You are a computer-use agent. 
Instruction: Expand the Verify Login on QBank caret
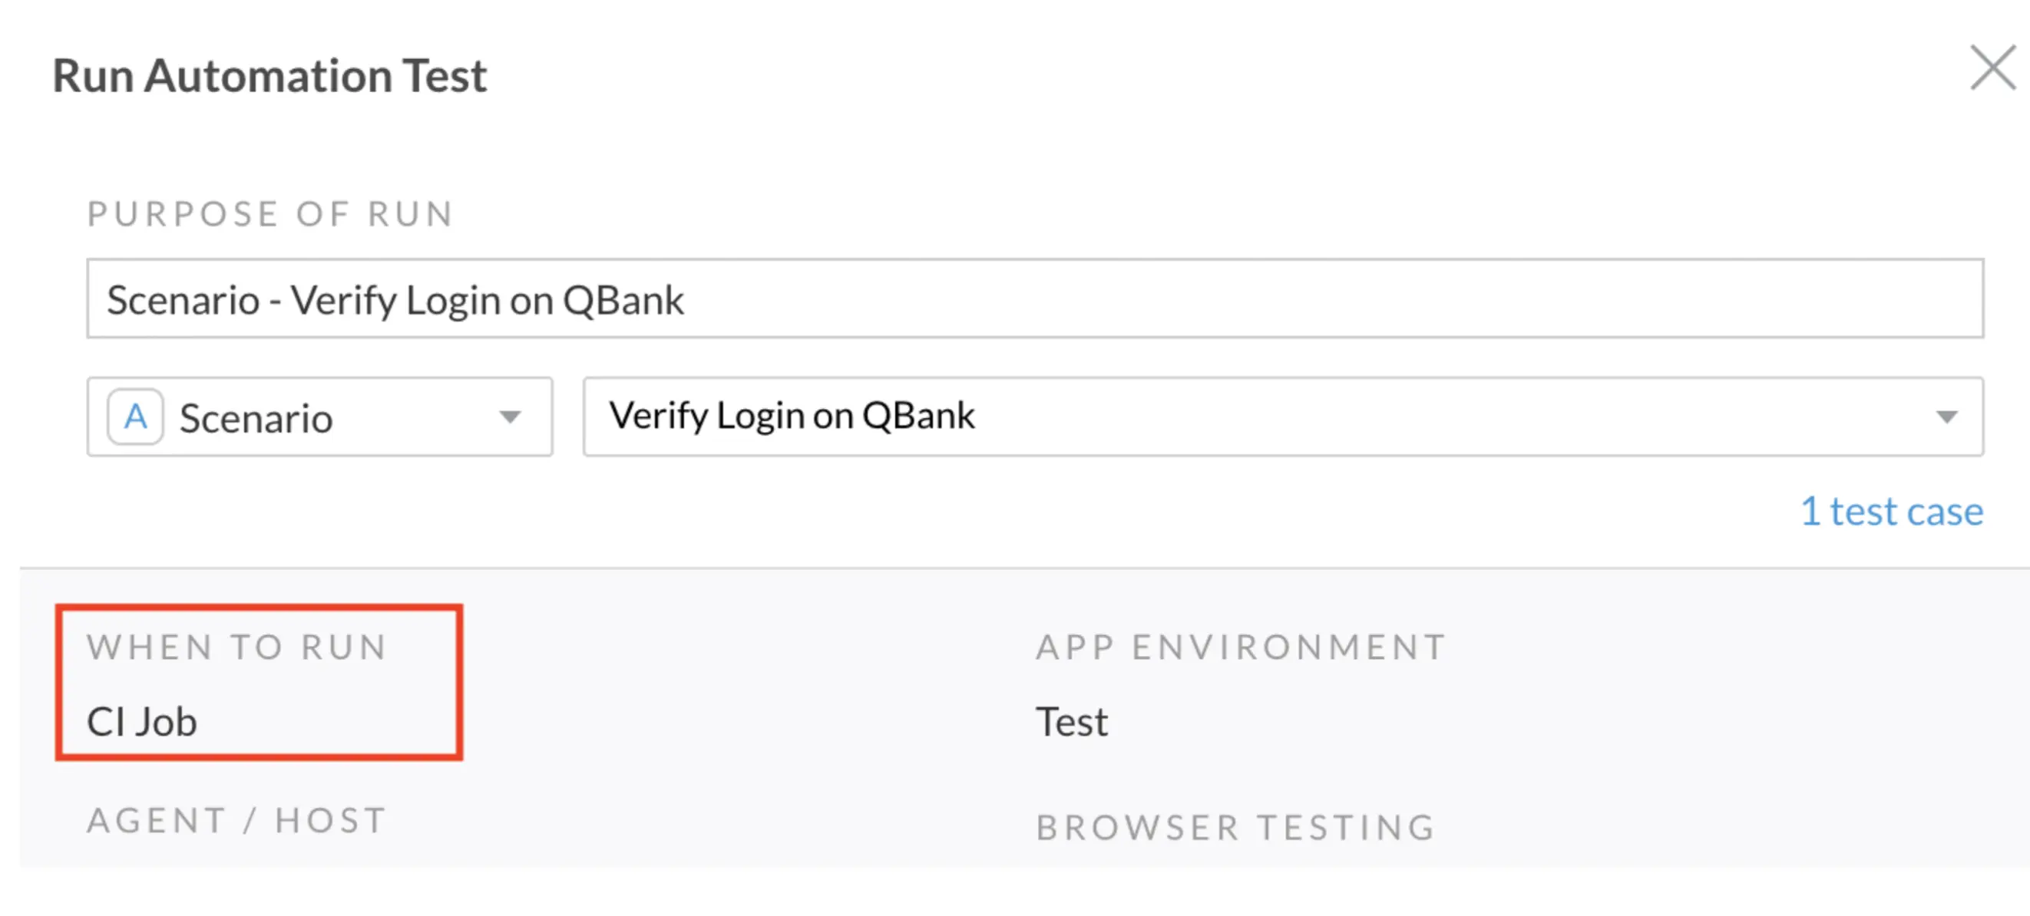(1946, 417)
